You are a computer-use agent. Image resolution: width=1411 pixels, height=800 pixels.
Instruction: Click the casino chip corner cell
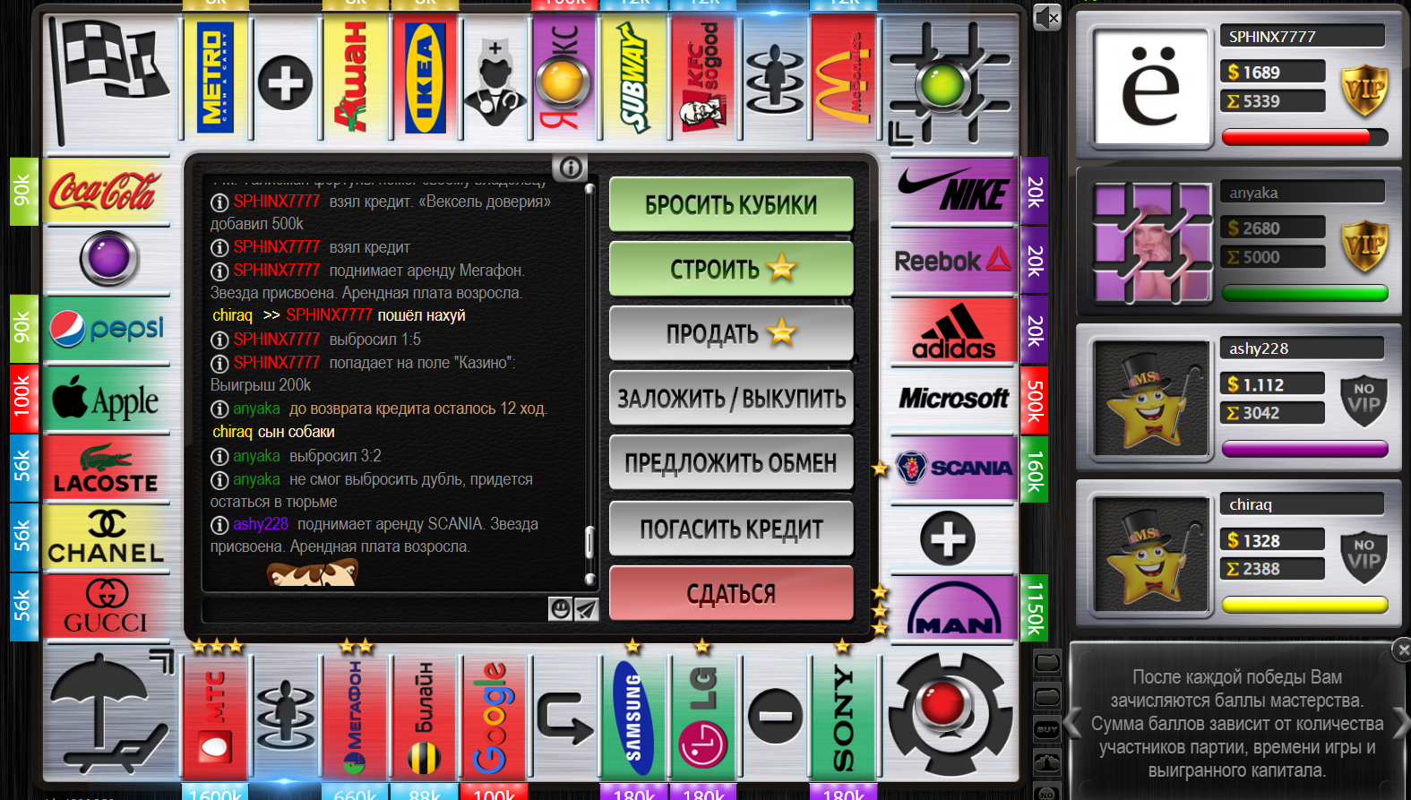951,714
